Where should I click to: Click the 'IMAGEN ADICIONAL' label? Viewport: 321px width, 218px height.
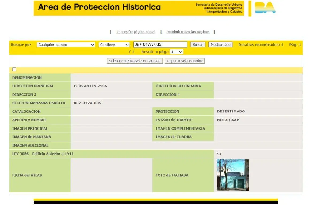pos(30,146)
